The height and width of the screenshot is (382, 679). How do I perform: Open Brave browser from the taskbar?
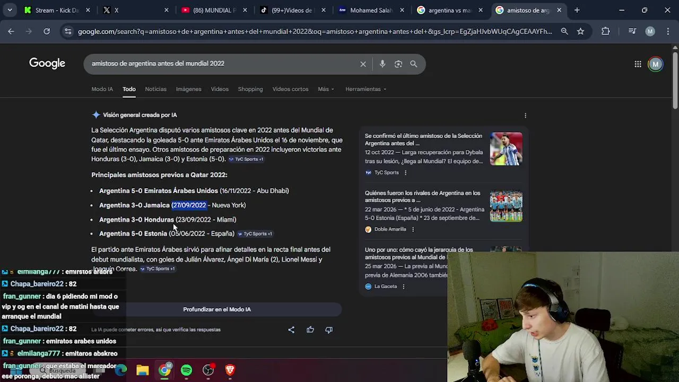[x=230, y=370]
